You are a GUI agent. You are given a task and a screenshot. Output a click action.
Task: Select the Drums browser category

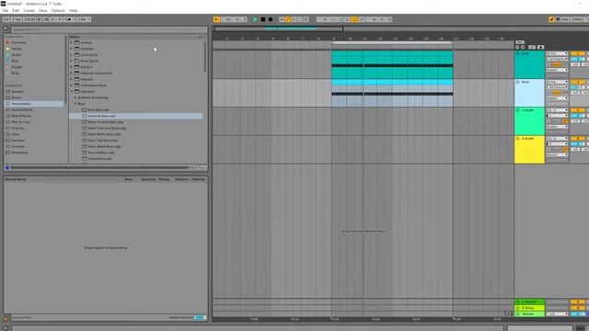click(x=17, y=97)
